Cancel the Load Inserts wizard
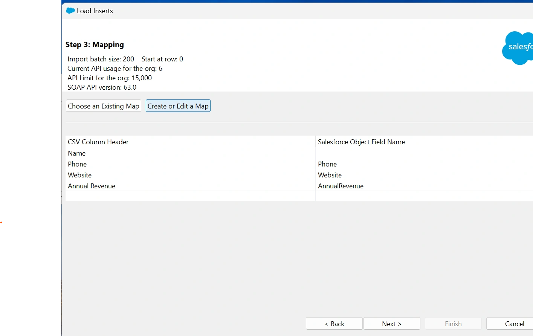Screen dimensions: 533x336 tap(514, 323)
